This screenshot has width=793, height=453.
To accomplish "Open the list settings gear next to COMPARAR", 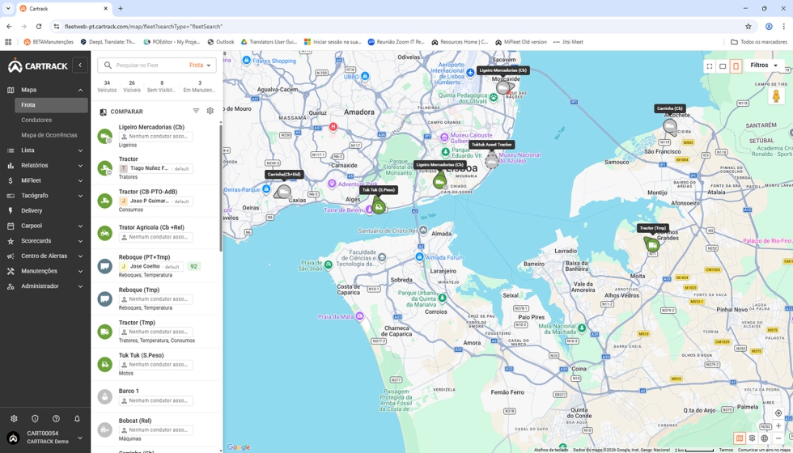I will click(x=210, y=112).
